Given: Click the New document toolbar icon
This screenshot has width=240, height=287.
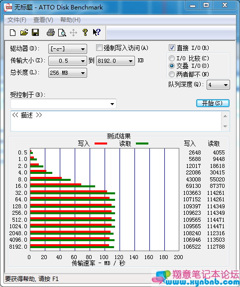Looking at the screenshot, I should (x=12, y=33).
